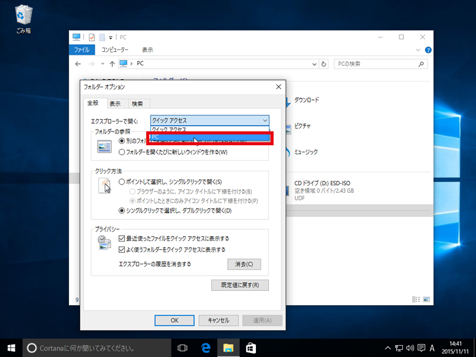Close the フォルダー オプション dialog
Image resolution: width=476 pixels, height=357 pixels.
(278, 87)
